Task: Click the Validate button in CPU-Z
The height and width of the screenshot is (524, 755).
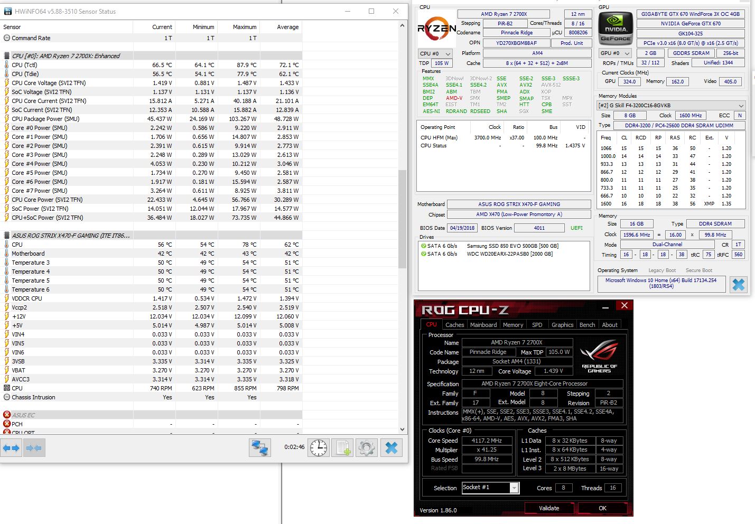Action: coord(549,508)
